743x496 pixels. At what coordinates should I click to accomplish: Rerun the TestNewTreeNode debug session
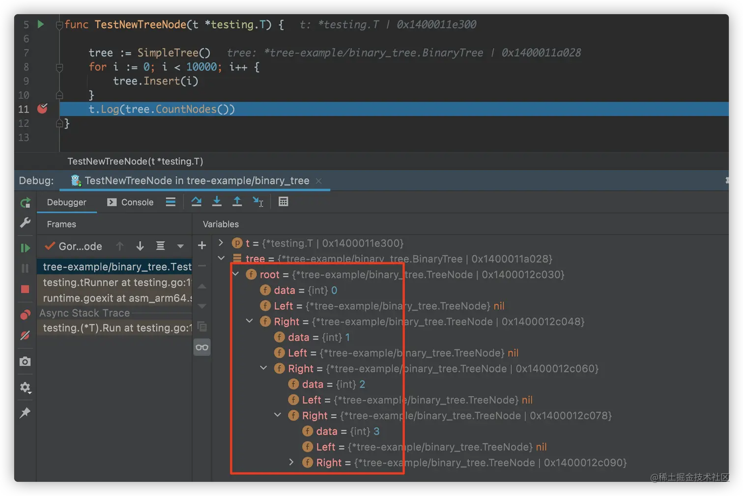26,203
